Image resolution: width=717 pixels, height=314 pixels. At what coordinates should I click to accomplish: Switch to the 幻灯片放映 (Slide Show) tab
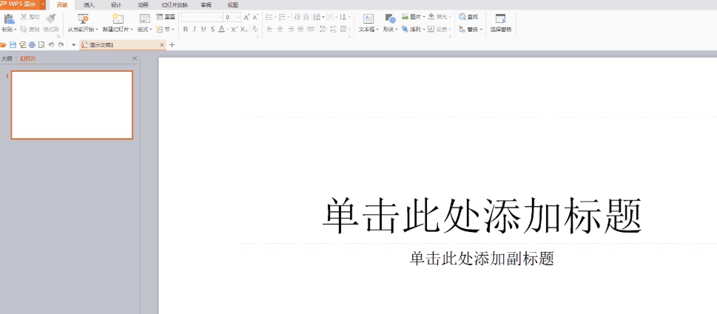(x=175, y=5)
